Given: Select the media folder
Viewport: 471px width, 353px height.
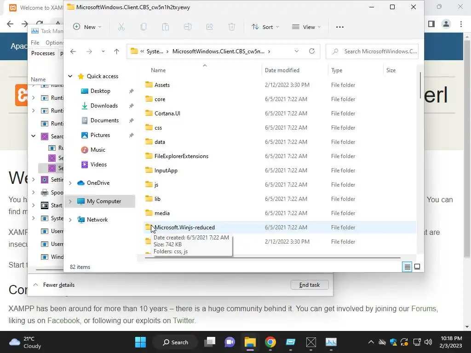Looking at the screenshot, I should coord(162,213).
